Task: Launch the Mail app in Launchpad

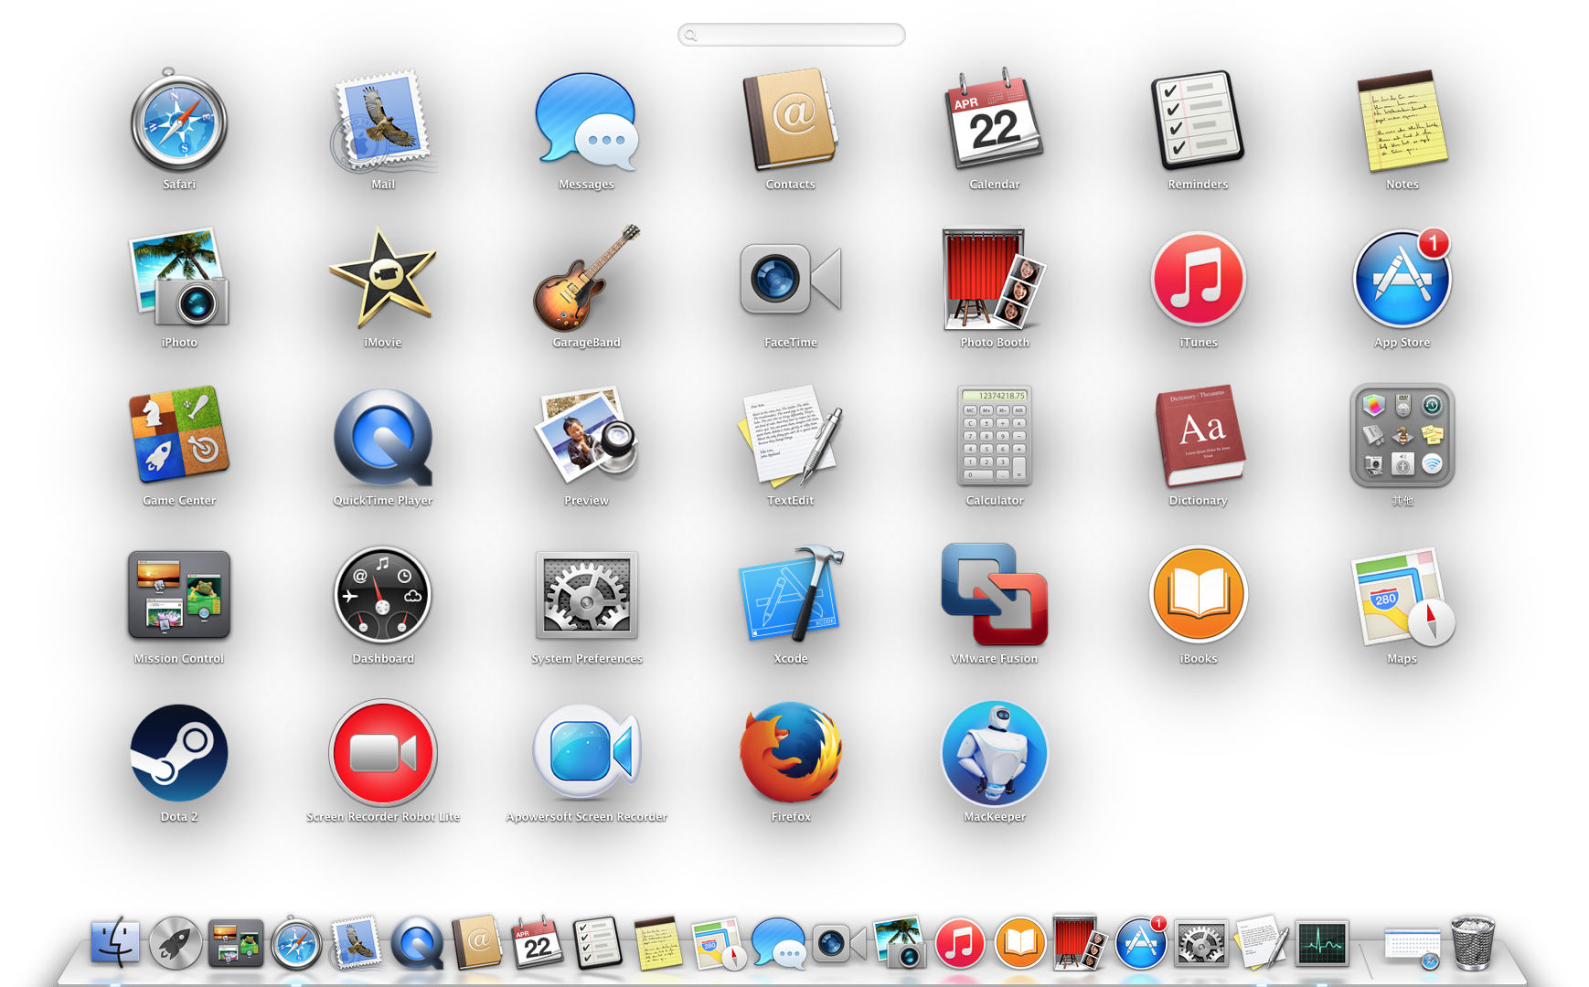Action: pyautogui.click(x=382, y=122)
